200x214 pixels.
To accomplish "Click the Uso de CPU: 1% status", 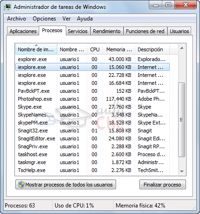I will [74, 206].
